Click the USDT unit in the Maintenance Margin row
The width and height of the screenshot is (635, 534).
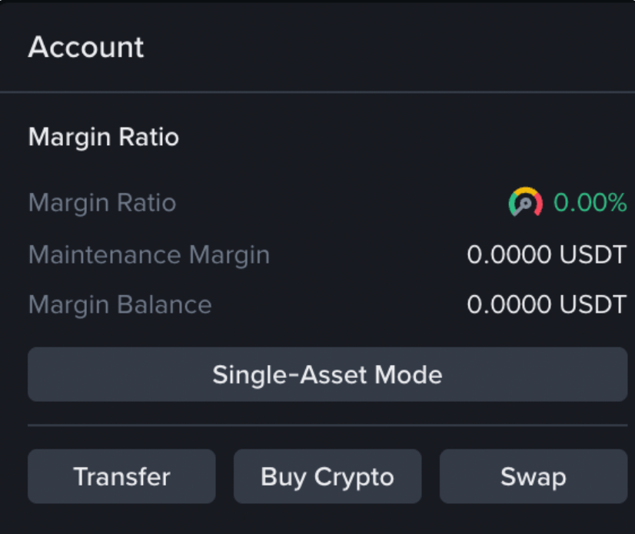593,254
